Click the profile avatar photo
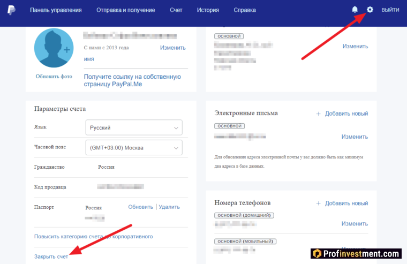Screen dimensions: 407x264 coord(54,48)
